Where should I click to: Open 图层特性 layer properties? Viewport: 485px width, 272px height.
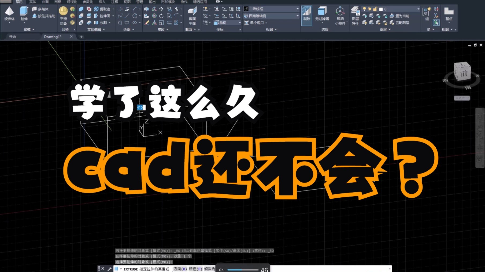355,16
